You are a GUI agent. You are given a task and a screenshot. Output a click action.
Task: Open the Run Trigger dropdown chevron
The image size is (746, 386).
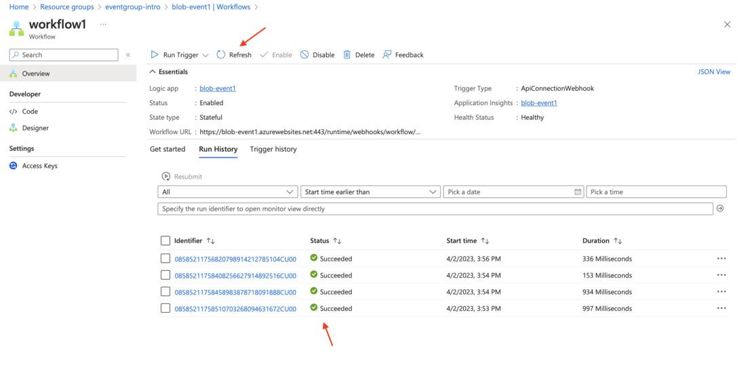pos(205,55)
